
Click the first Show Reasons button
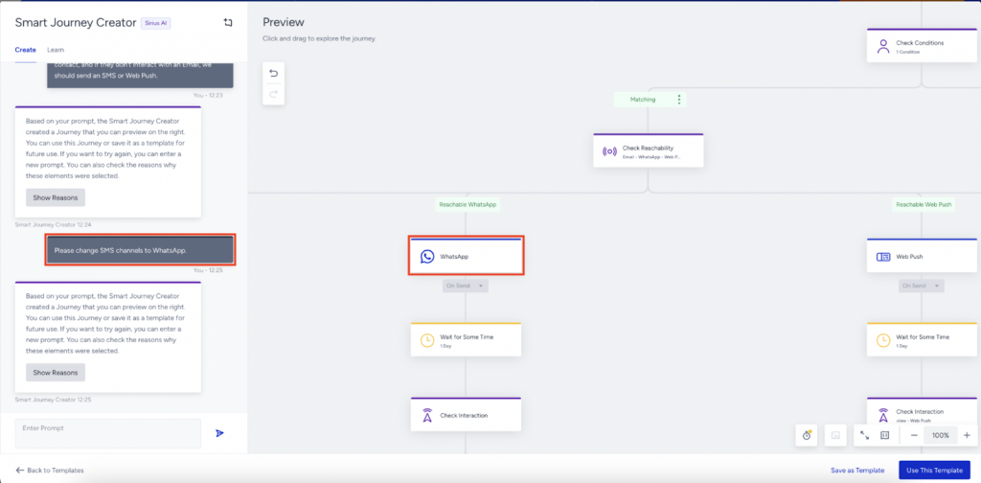point(56,197)
